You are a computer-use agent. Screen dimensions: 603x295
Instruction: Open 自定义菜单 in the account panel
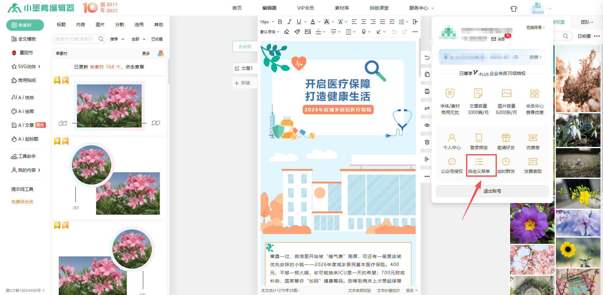[x=479, y=165]
